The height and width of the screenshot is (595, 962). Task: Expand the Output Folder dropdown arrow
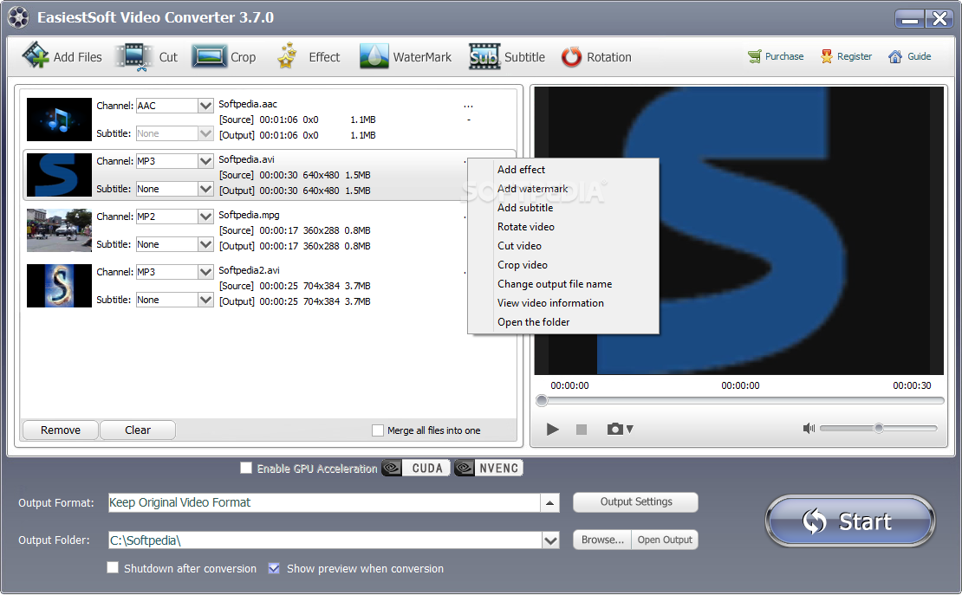(x=550, y=540)
